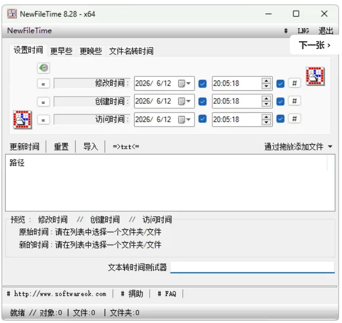Open the LNG language menu
The height and width of the screenshot is (323, 342).
point(303,31)
